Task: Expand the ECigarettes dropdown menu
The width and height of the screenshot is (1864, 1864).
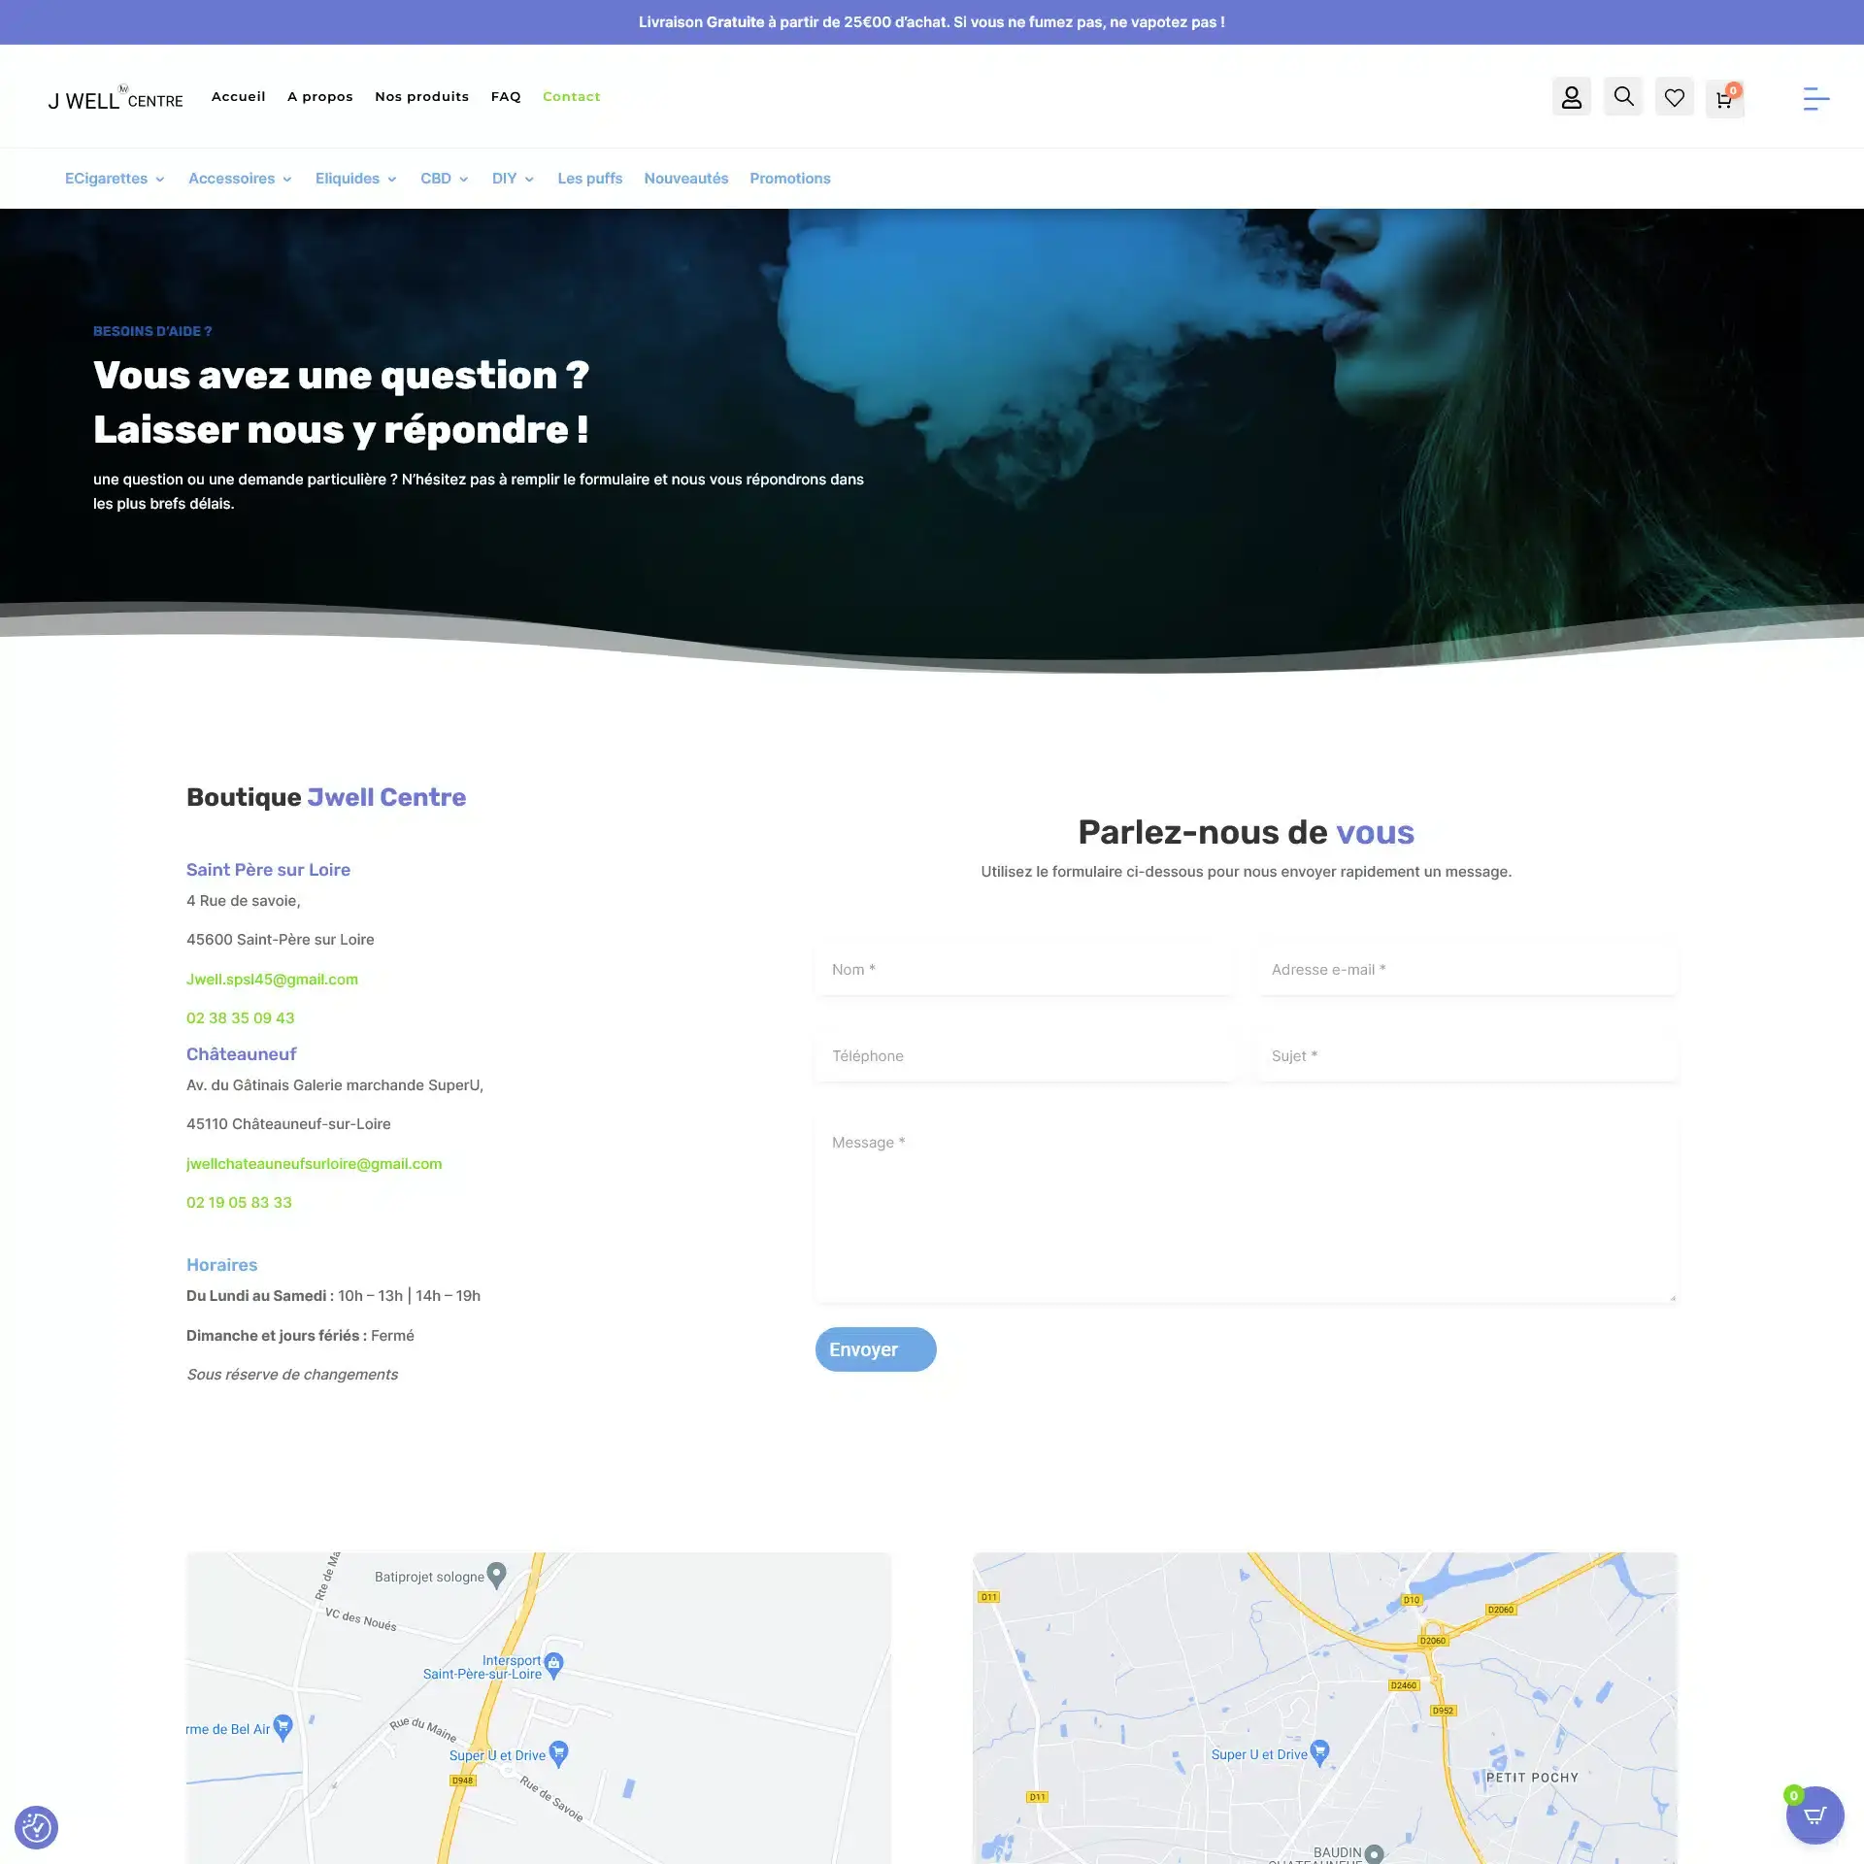Action: [x=115, y=179]
